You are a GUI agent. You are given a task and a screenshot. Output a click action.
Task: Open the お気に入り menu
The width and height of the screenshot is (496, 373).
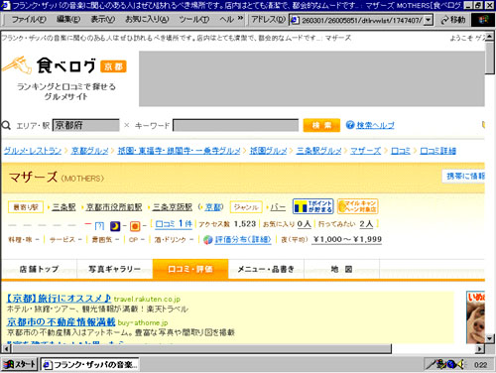[147, 20]
